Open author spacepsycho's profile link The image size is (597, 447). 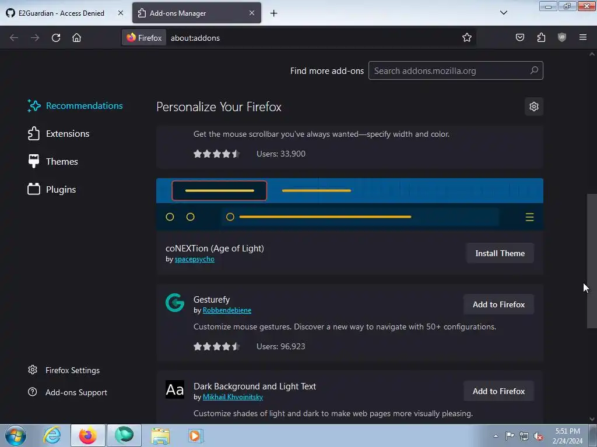(195, 259)
